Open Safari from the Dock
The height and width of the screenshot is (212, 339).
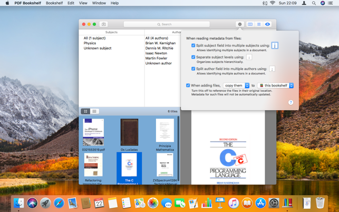59,204
